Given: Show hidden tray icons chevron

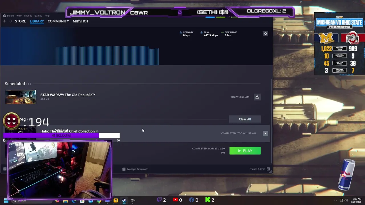Looking at the screenshot, I should click(x=335, y=200).
